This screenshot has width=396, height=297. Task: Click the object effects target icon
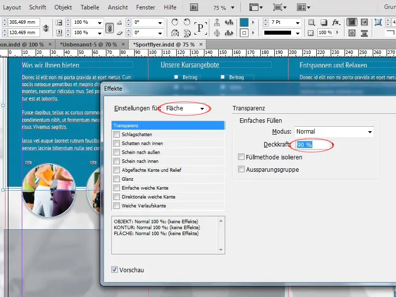311,22
